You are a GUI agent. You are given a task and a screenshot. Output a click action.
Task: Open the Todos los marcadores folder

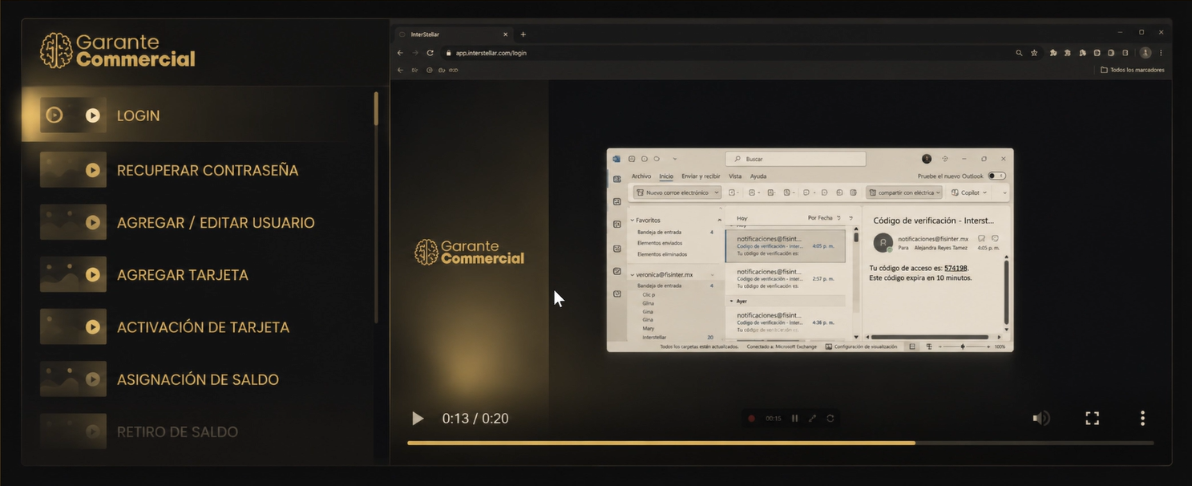pyautogui.click(x=1133, y=70)
